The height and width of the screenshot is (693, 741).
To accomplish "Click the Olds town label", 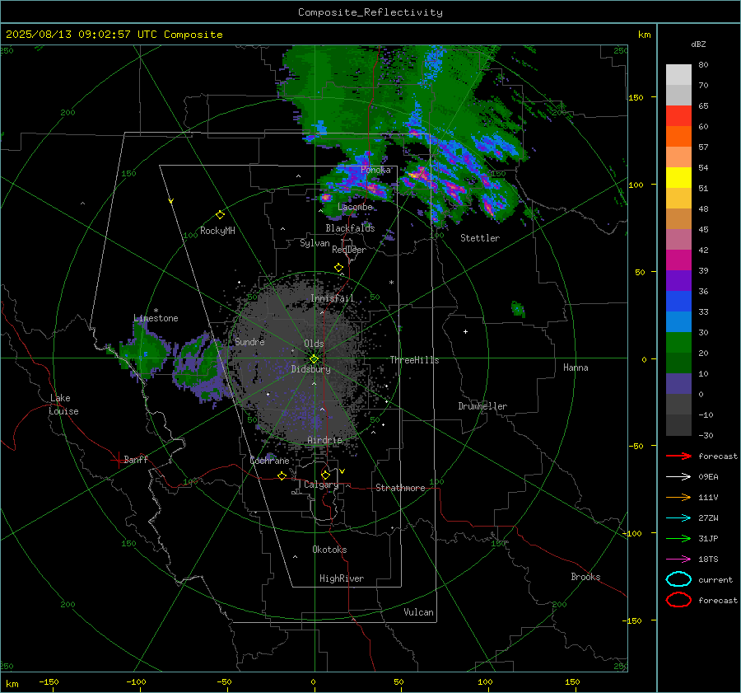I will pyautogui.click(x=314, y=344).
